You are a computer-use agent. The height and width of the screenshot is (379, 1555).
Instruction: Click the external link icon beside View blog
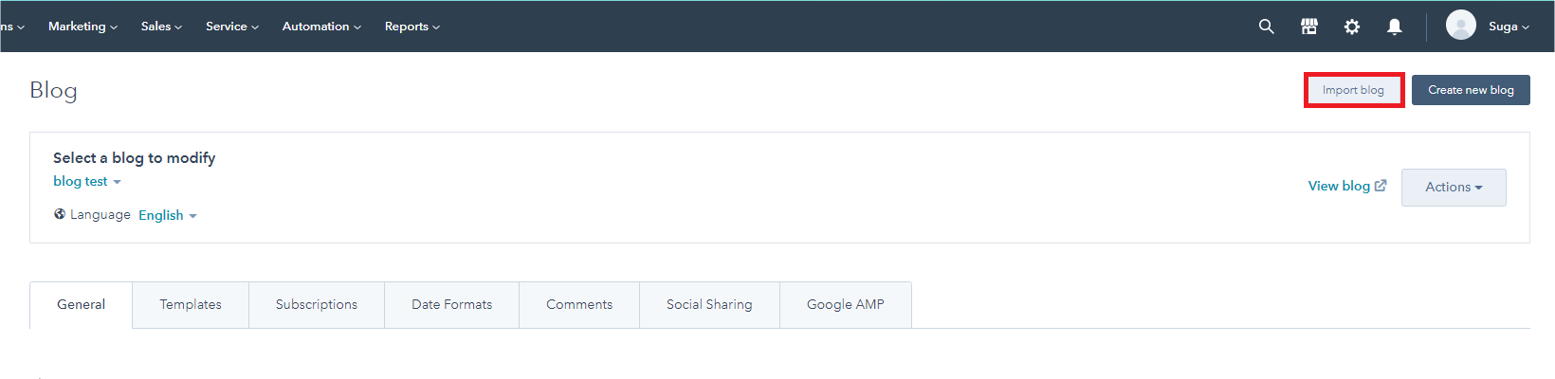coord(1381,186)
